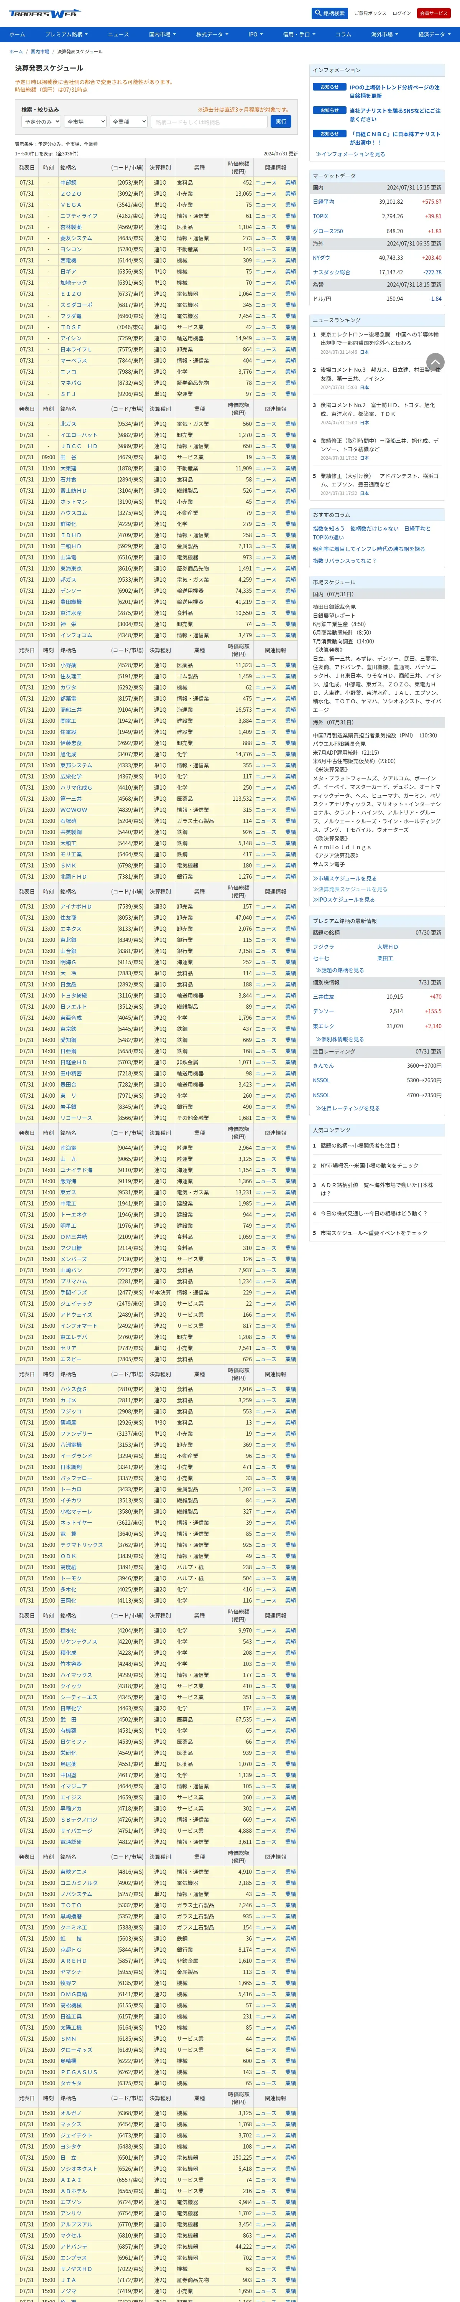
Task: Click the NYダウ index link
Action: 321,257
